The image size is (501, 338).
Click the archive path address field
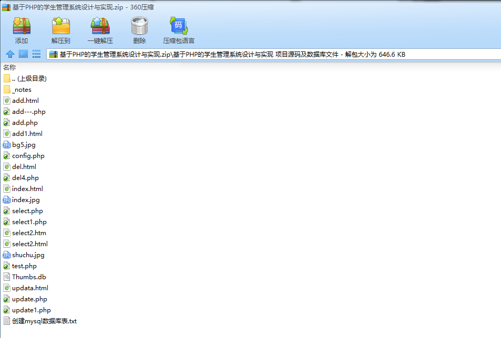coord(273,55)
